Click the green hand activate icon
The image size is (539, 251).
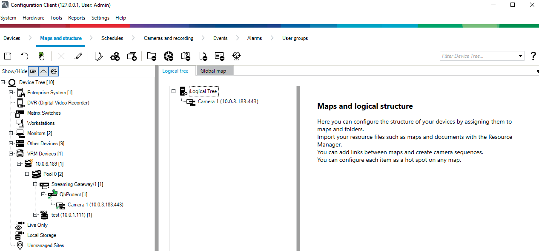[x=41, y=56]
